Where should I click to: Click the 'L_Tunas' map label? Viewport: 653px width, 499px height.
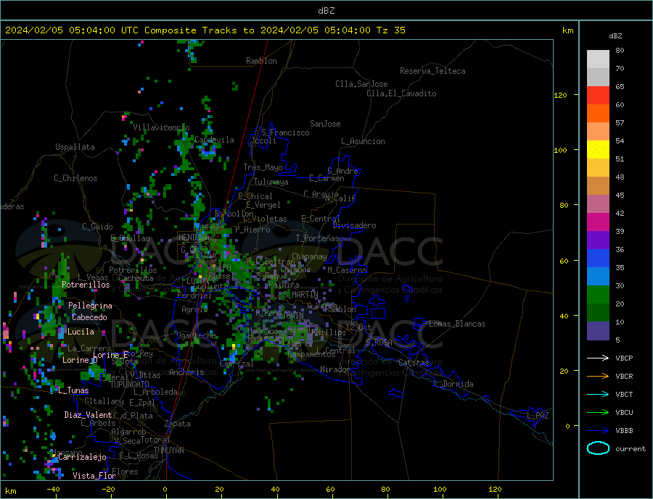click(73, 390)
